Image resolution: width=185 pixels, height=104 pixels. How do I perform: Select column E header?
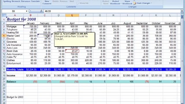coord(72,15)
